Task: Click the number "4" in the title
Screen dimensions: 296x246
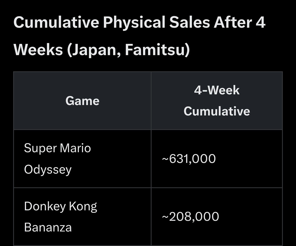Action: [260, 22]
